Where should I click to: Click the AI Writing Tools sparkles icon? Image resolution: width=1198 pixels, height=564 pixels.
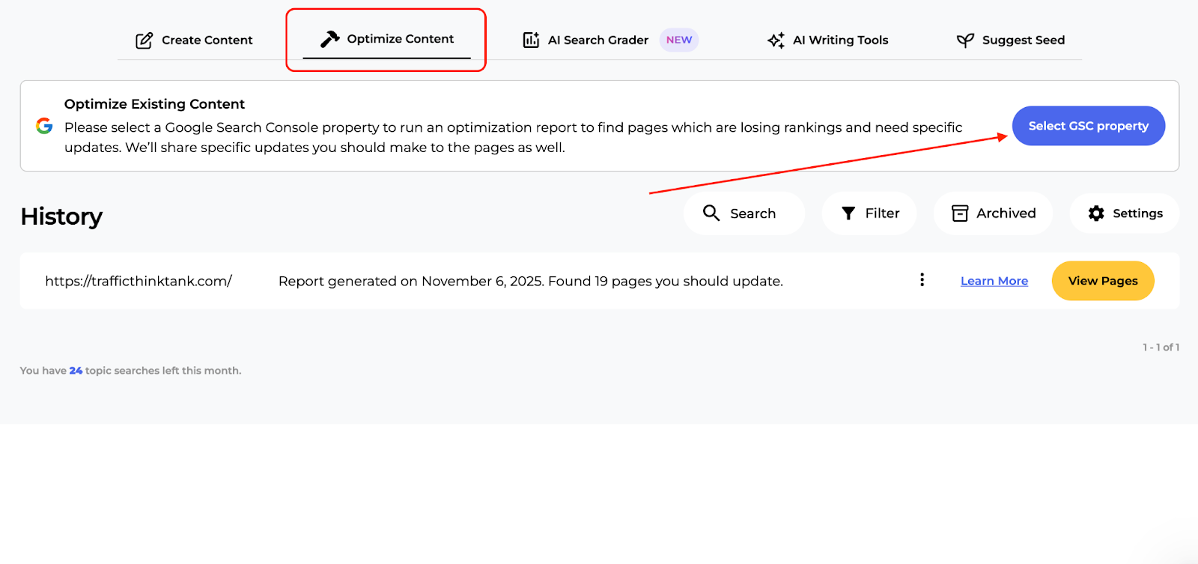(x=775, y=40)
